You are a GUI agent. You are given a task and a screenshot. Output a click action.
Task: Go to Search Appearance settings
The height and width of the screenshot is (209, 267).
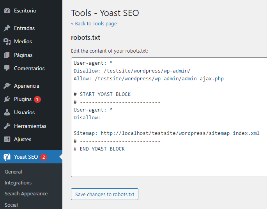click(26, 193)
